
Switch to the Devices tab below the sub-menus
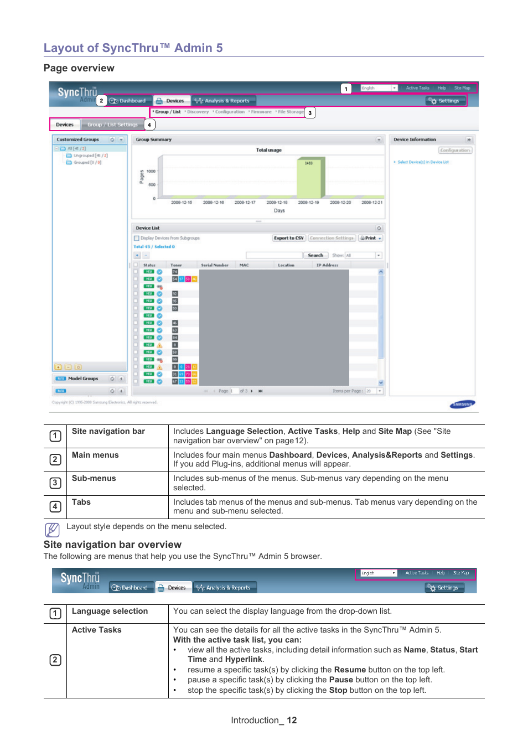tap(65, 125)
